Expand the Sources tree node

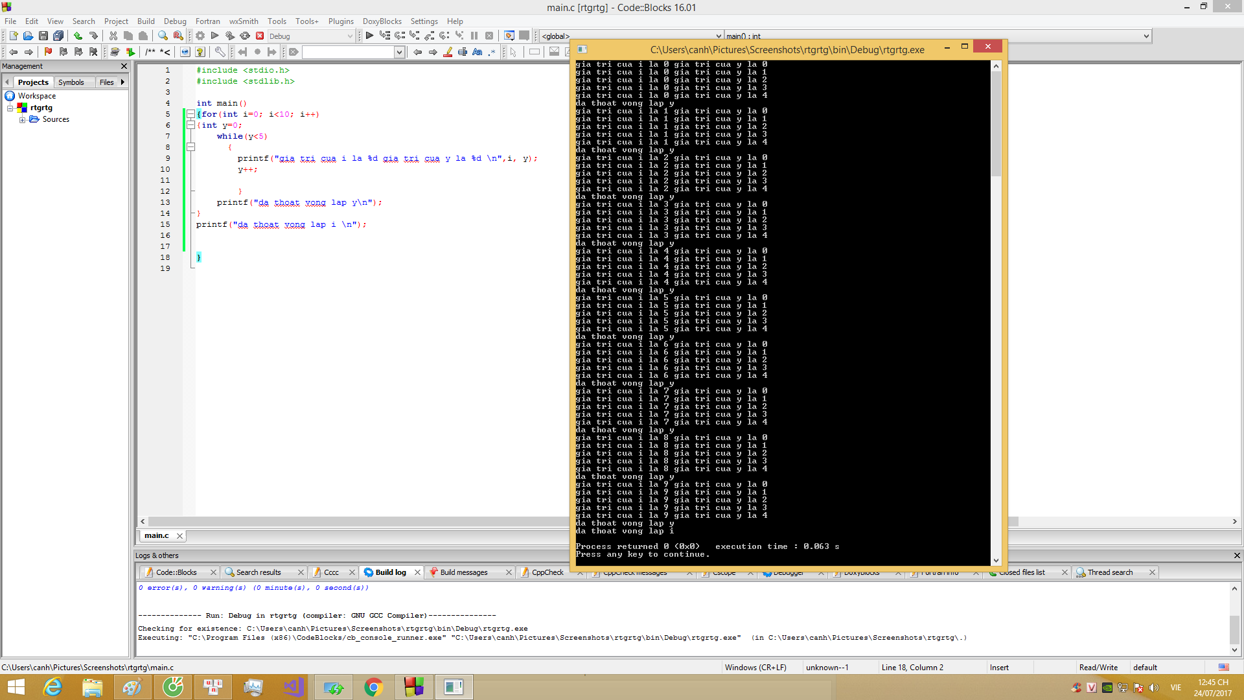point(22,120)
